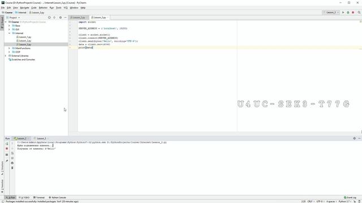Expand the Base folder
The width and height of the screenshot is (362, 203).
9,26
